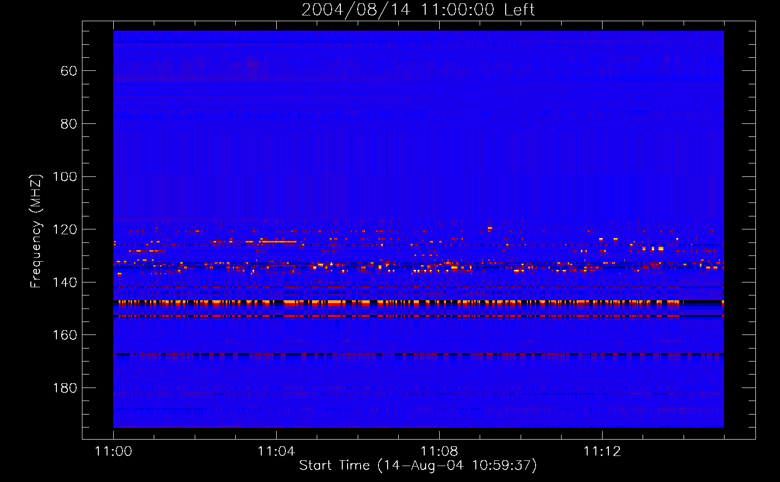Click the plot title "2004/08/14 11:00:00 Left"

point(418,10)
